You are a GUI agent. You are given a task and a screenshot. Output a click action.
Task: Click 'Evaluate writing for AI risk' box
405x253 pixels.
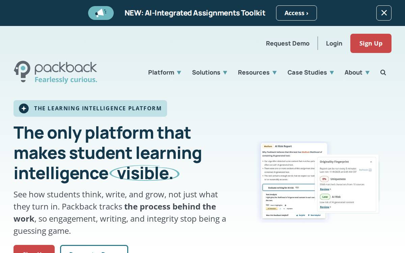[x=289, y=188]
